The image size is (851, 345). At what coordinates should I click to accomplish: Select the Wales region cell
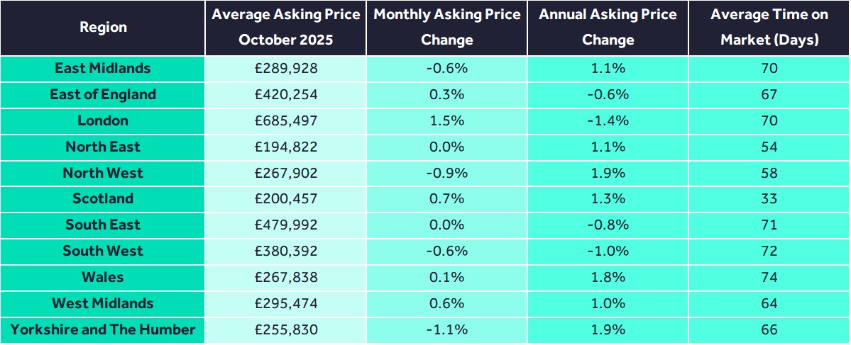pos(103,278)
